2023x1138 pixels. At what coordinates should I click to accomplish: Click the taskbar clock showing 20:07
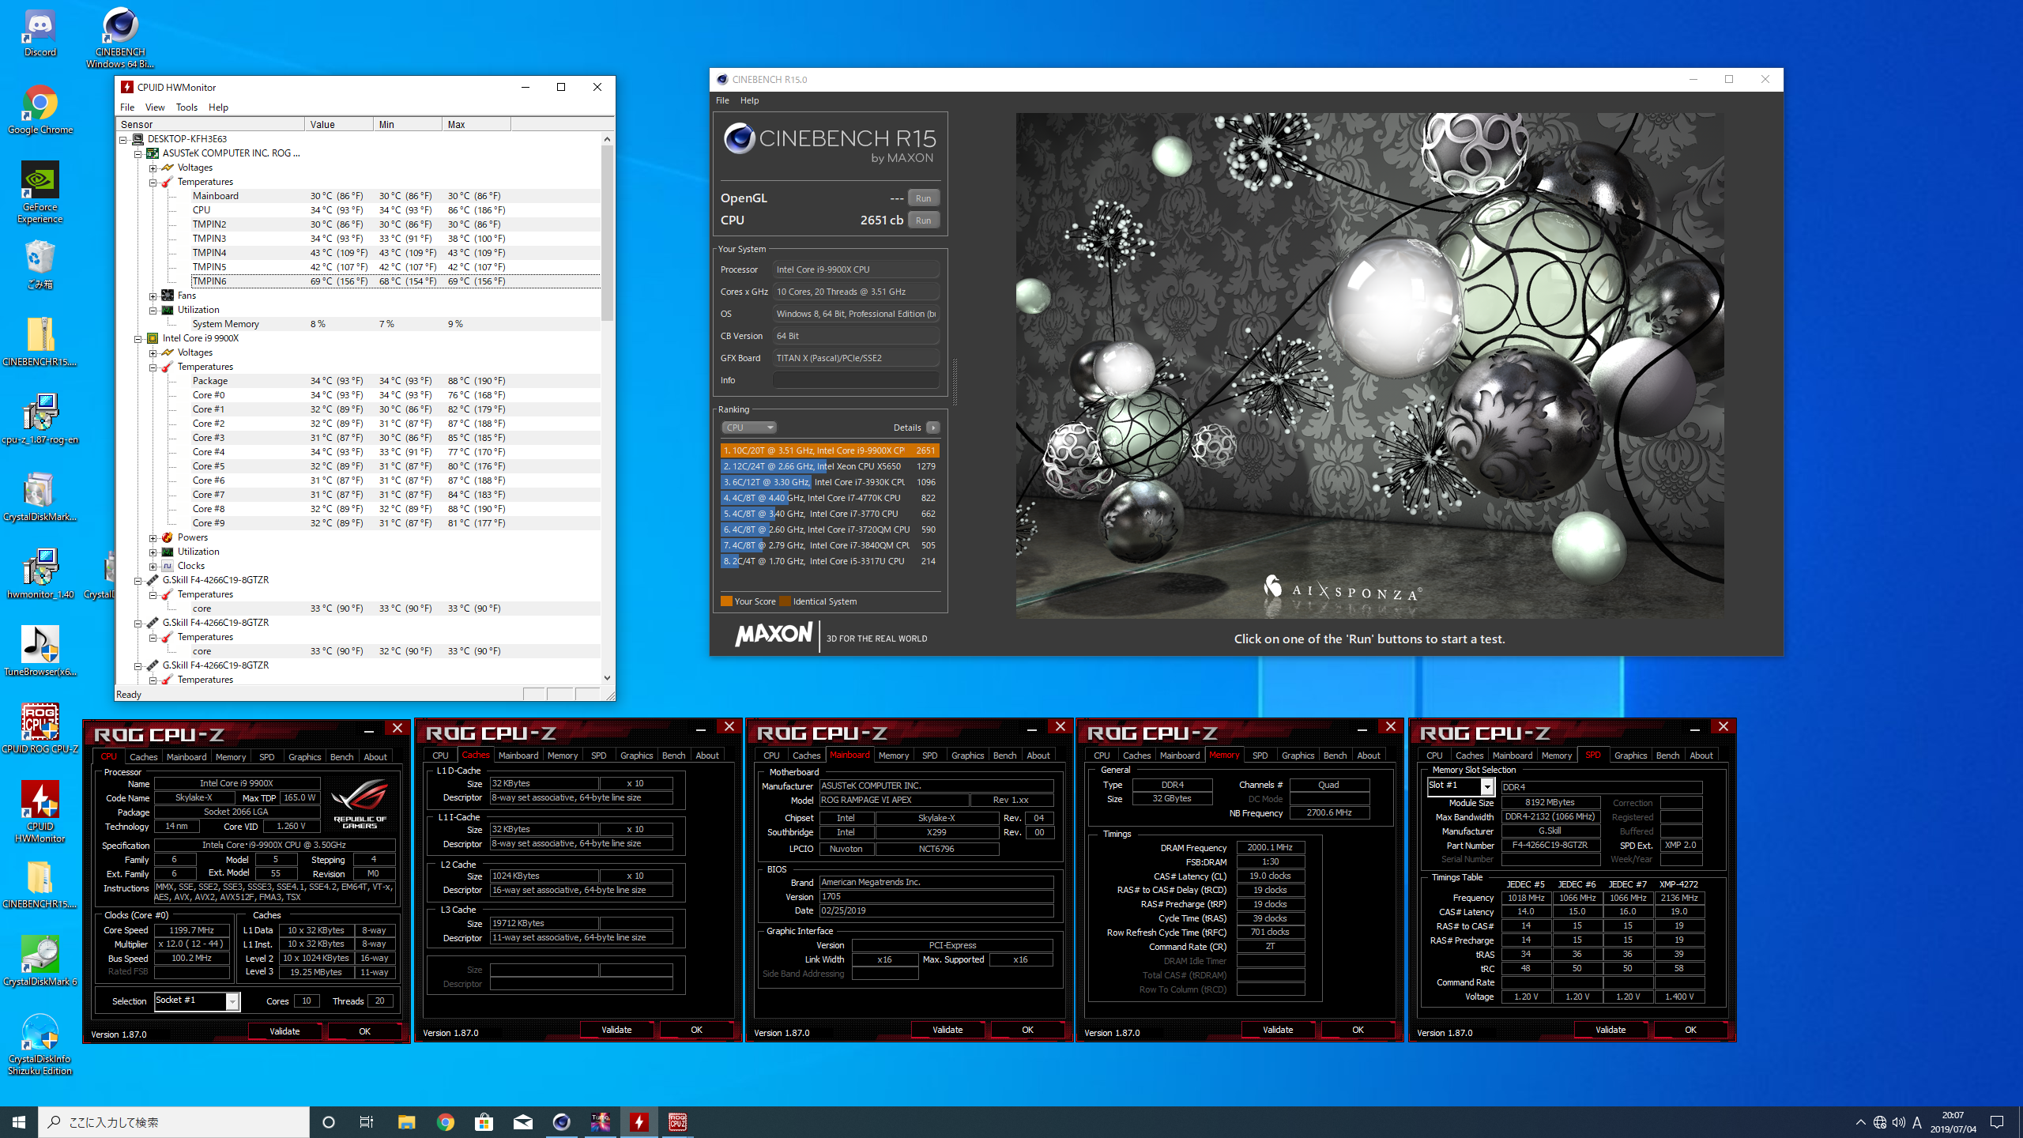coord(1953,1122)
